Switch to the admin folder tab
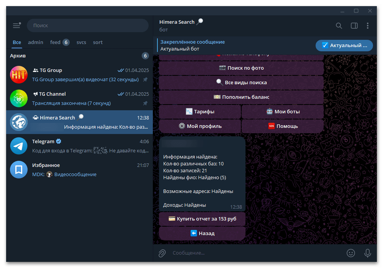Screen dimensions: 383x268 (x=36, y=42)
